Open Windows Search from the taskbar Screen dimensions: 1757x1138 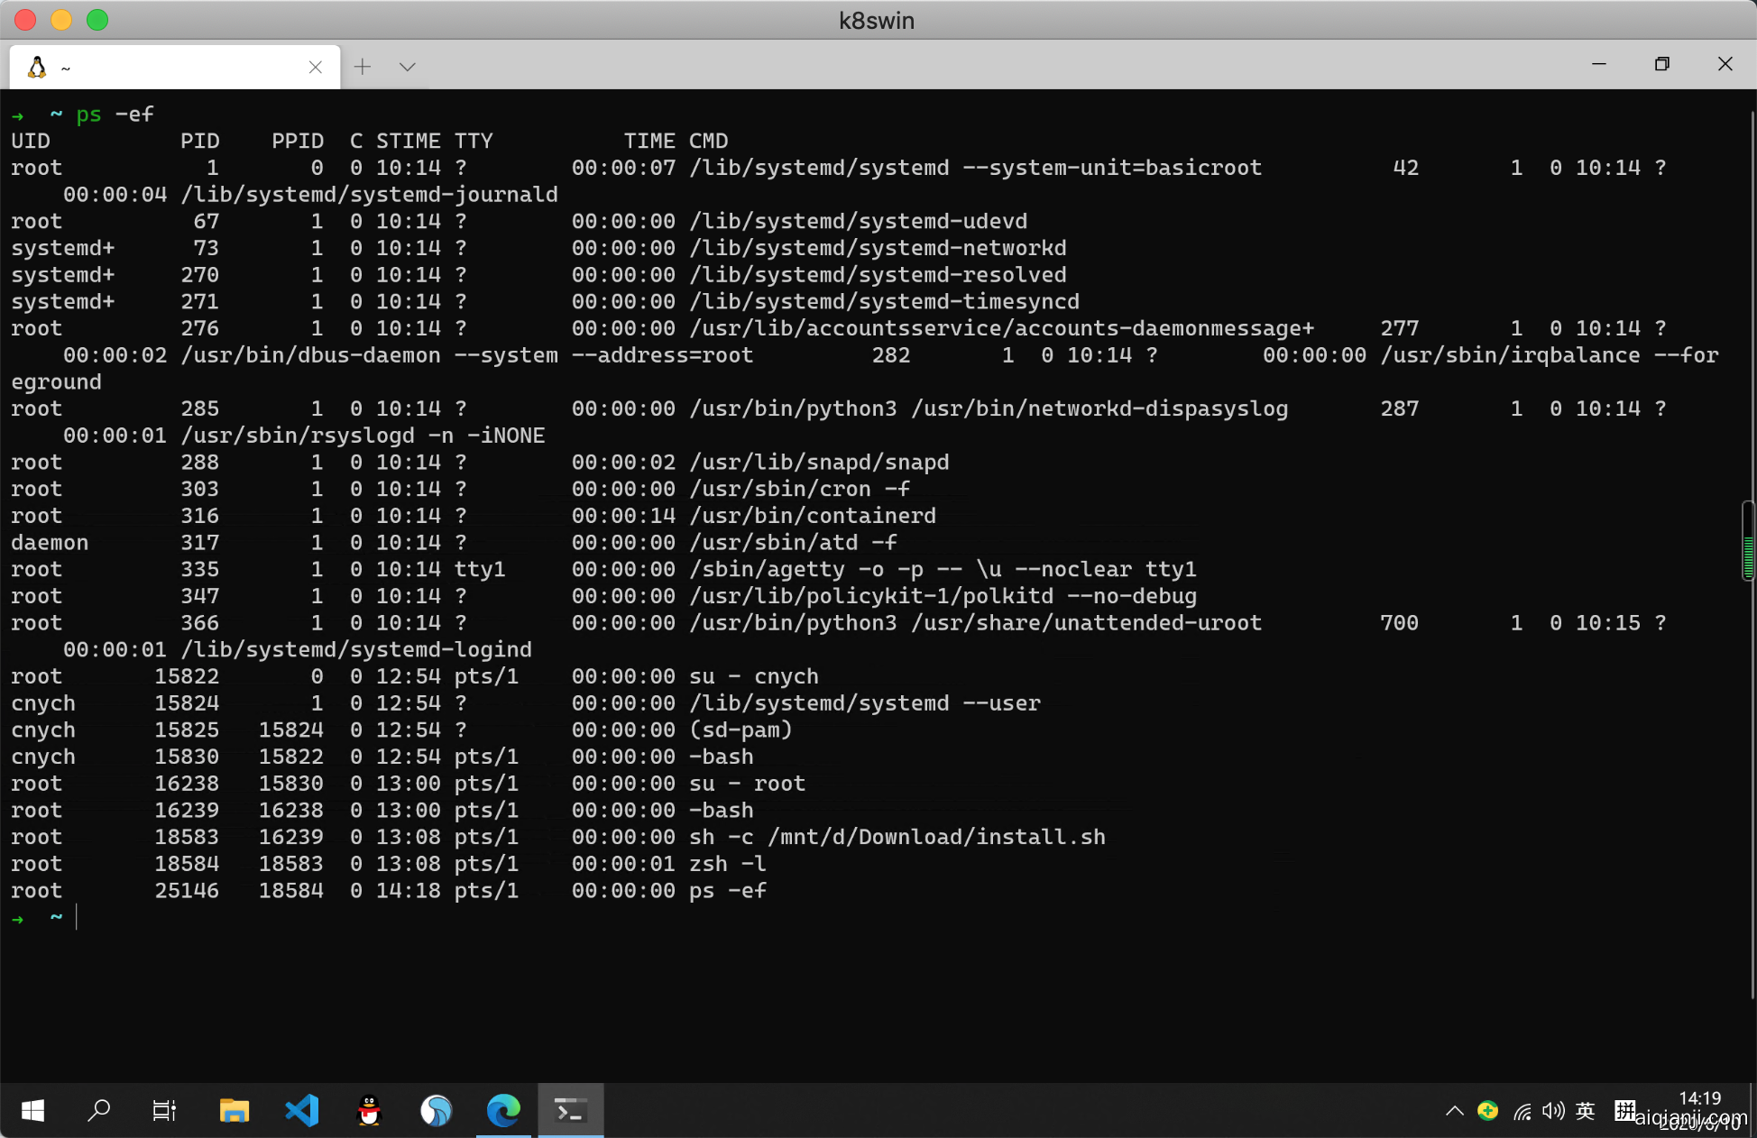point(99,1110)
